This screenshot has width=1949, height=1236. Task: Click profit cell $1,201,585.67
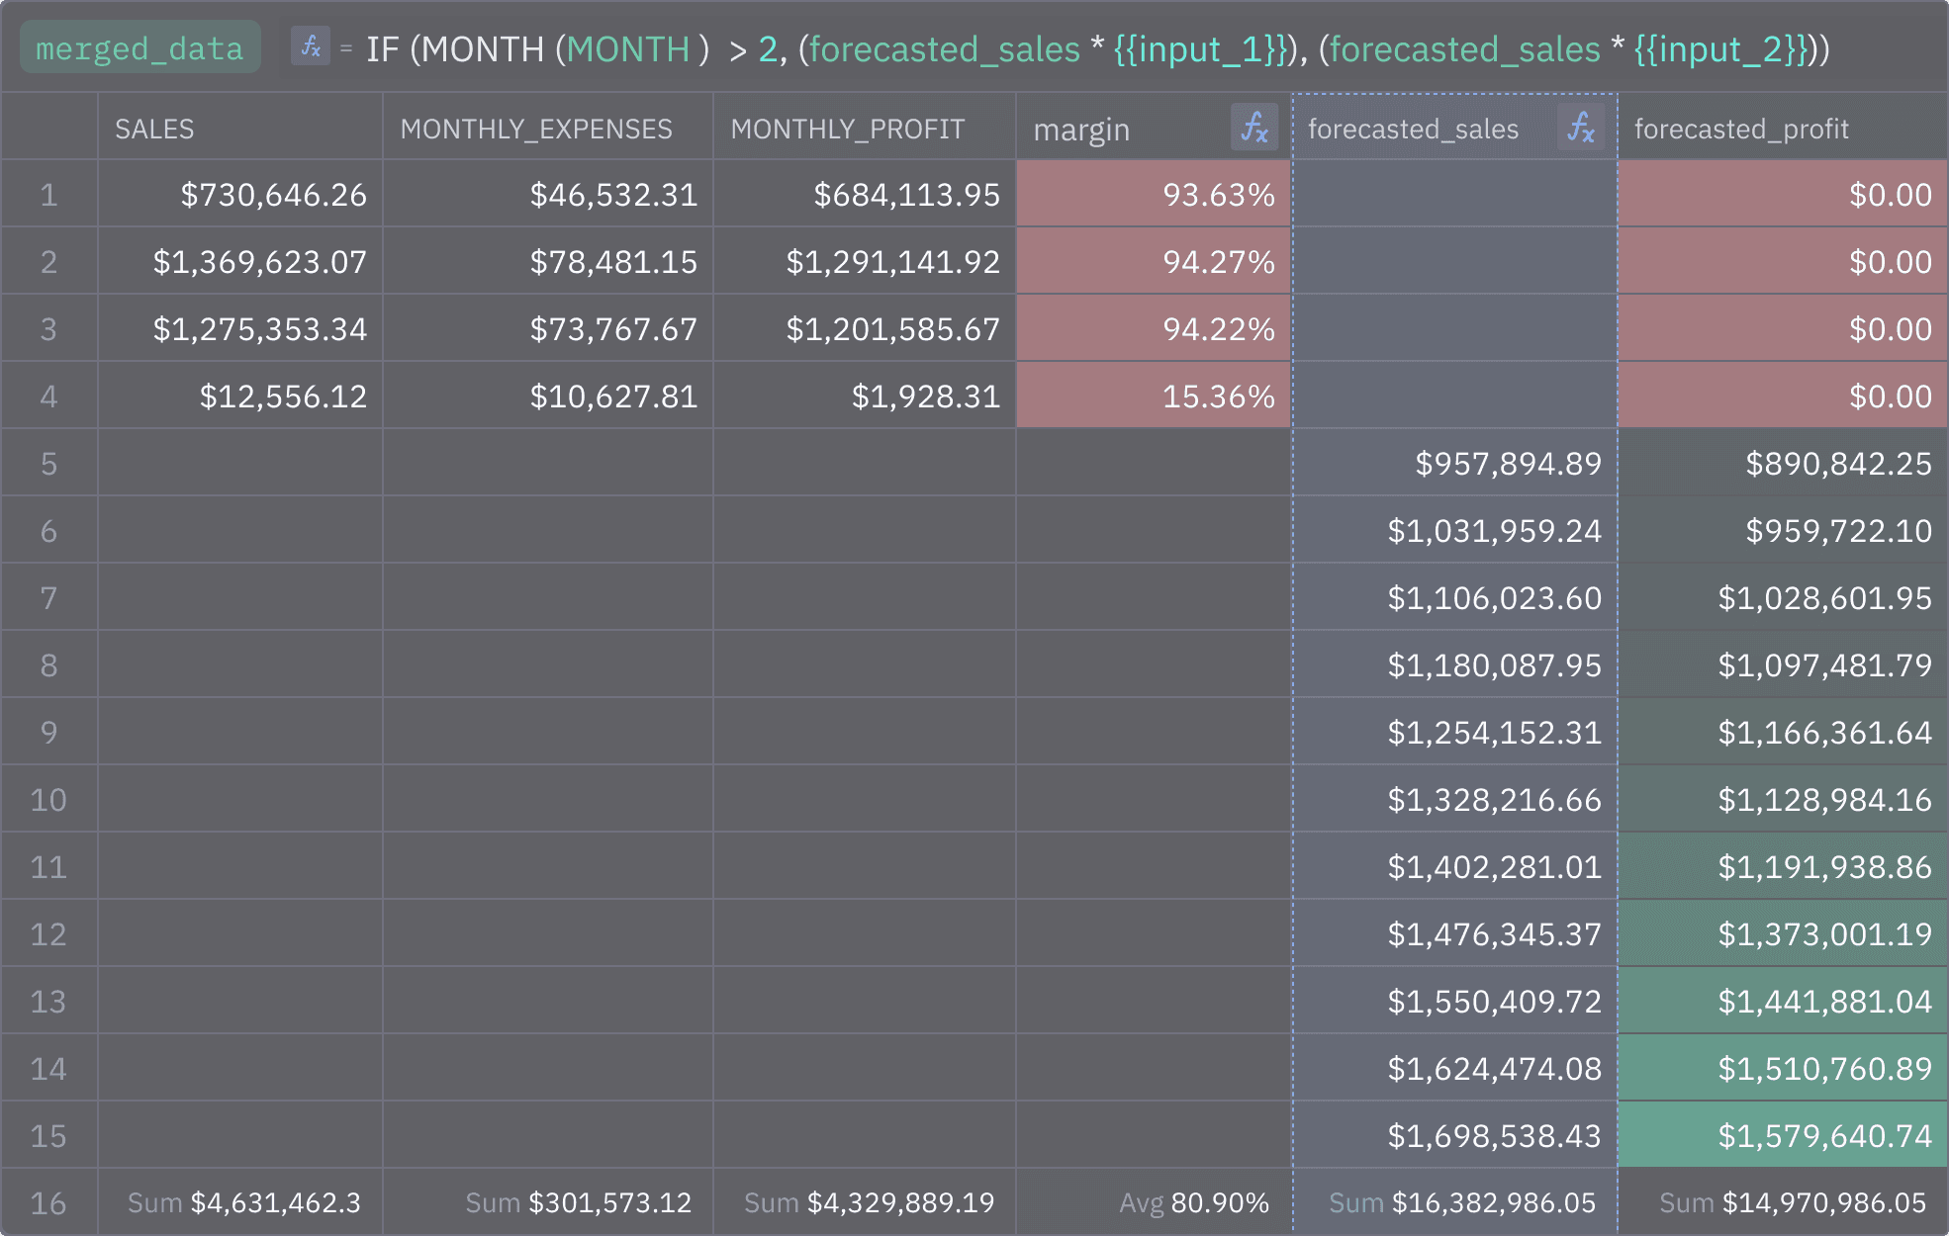point(865,329)
